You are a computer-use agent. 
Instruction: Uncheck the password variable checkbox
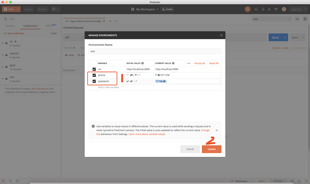[94, 81]
